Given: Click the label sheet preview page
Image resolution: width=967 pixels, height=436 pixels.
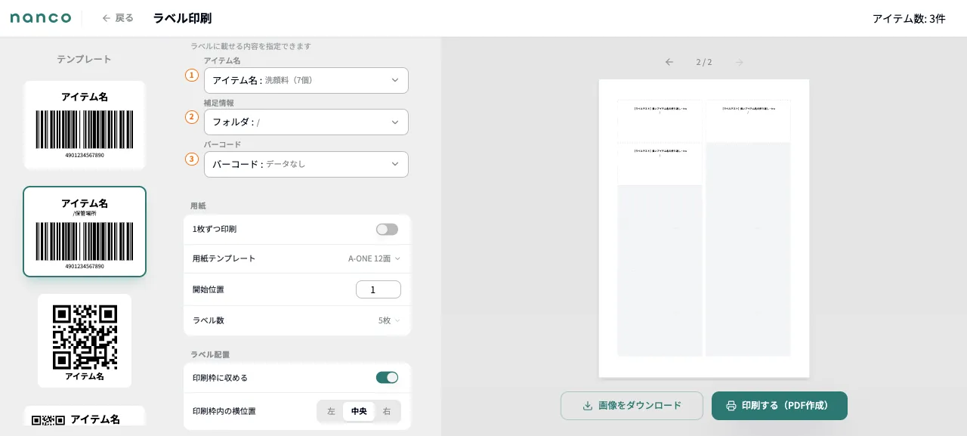Looking at the screenshot, I should 704,228.
